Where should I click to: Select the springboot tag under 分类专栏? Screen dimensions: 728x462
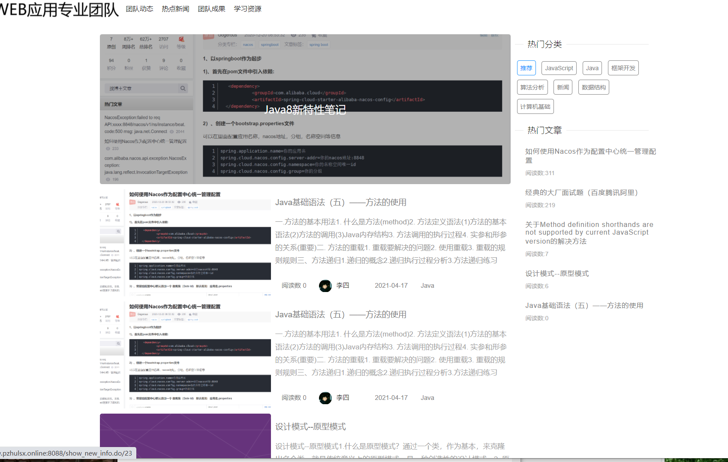point(270,44)
